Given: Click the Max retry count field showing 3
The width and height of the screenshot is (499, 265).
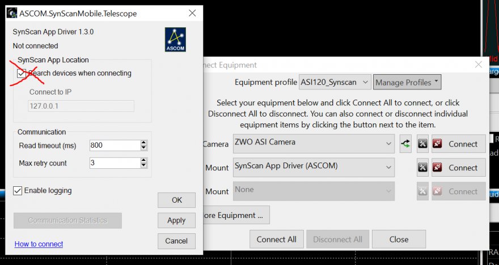Looking at the screenshot, I should click(x=115, y=163).
